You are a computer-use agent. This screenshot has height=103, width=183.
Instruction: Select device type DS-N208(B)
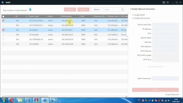point(34,44)
